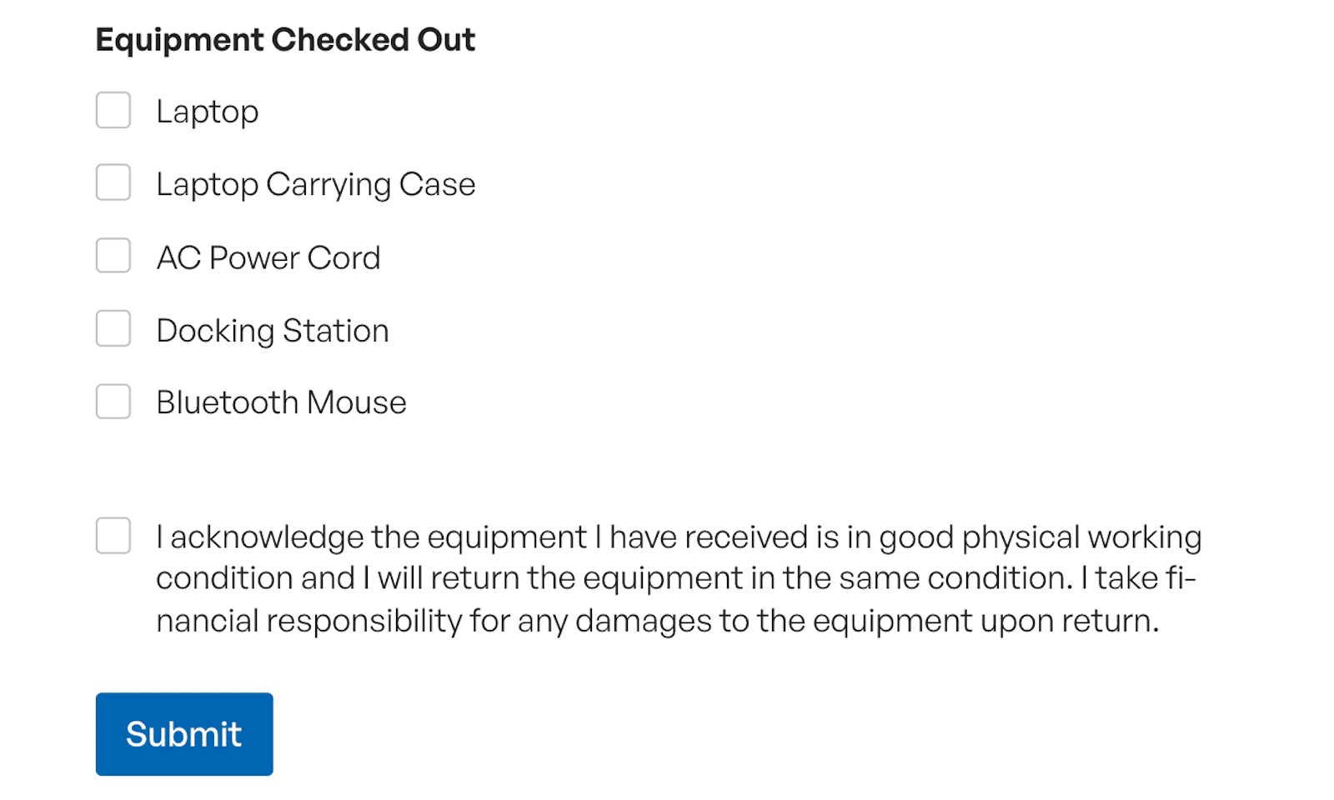1334x800 pixels.
Task: Click the 'Equipment Checked Out' heading
Action: pyautogui.click(x=285, y=40)
